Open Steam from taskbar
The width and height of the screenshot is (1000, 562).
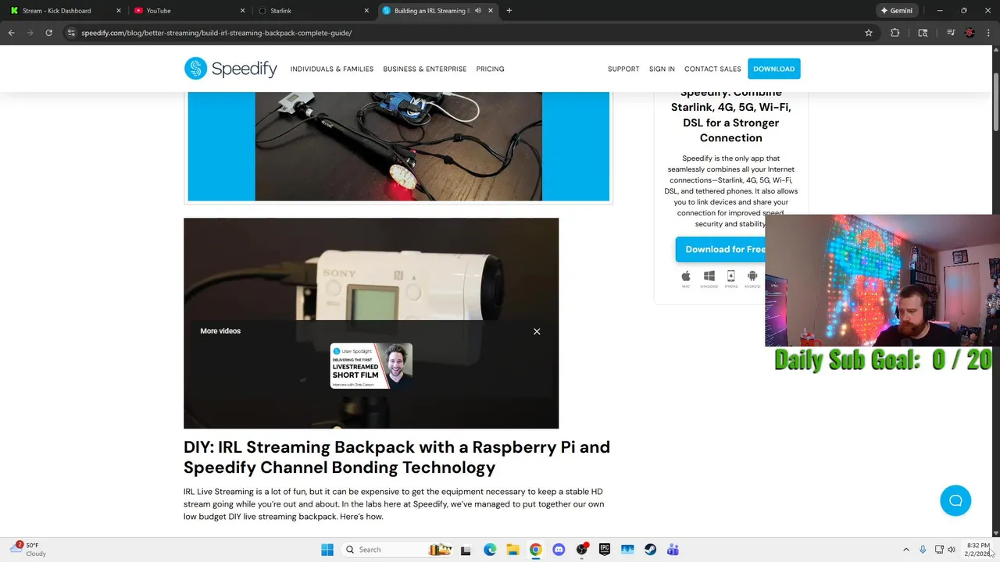tap(650, 550)
